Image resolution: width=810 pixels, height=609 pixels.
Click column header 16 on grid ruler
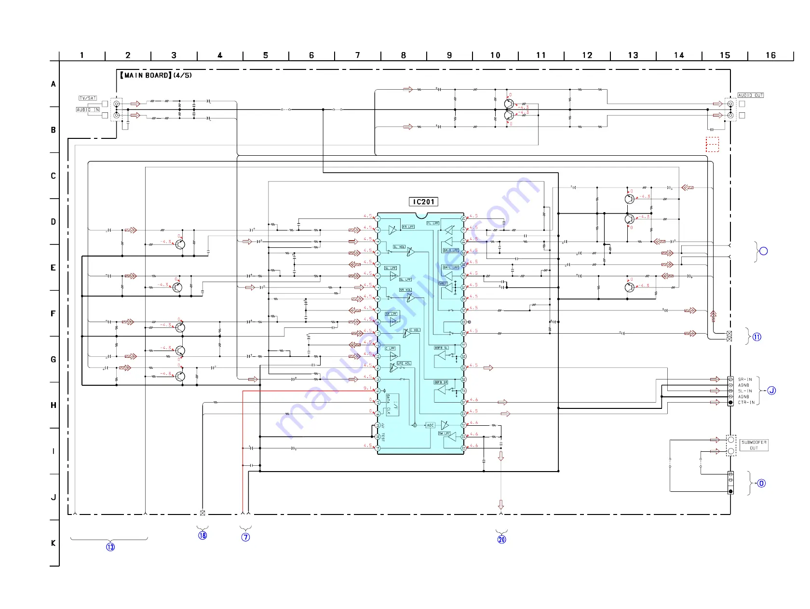point(770,55)
